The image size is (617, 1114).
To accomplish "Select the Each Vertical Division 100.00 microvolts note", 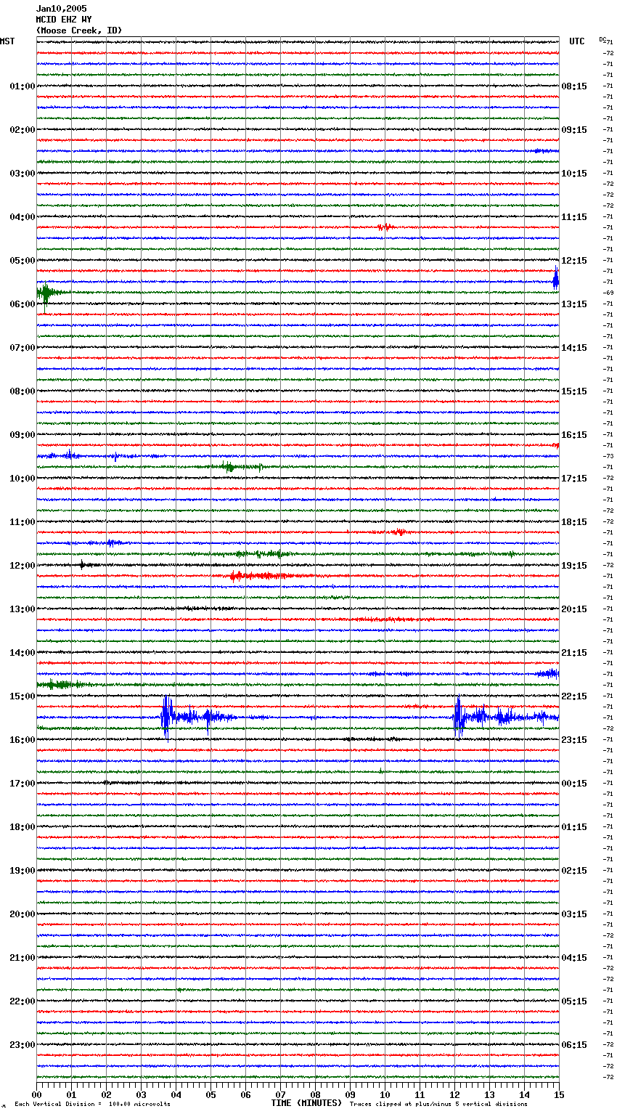I will pyautogui.click(x=92, y=1104).
